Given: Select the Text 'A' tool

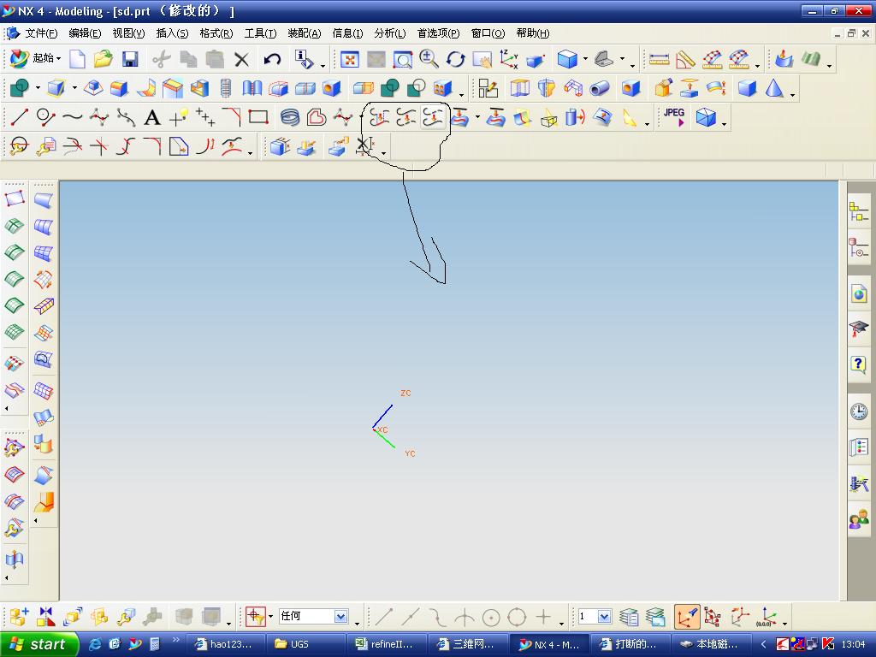Looking at the screenshot, I should point(152,117).
